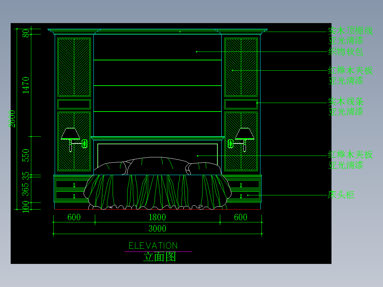Click the 600 dimension under right cabinet
383x287 pixels.
pos(241,217)
